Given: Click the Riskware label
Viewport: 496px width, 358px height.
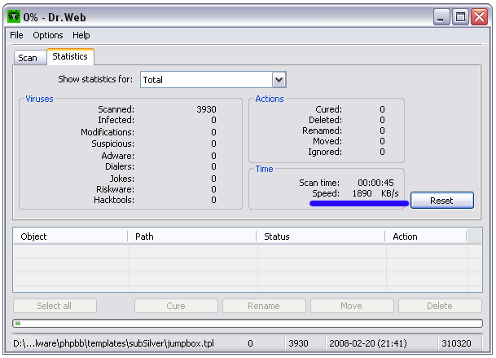Looking at the screenshot, I should coord(116,189).
